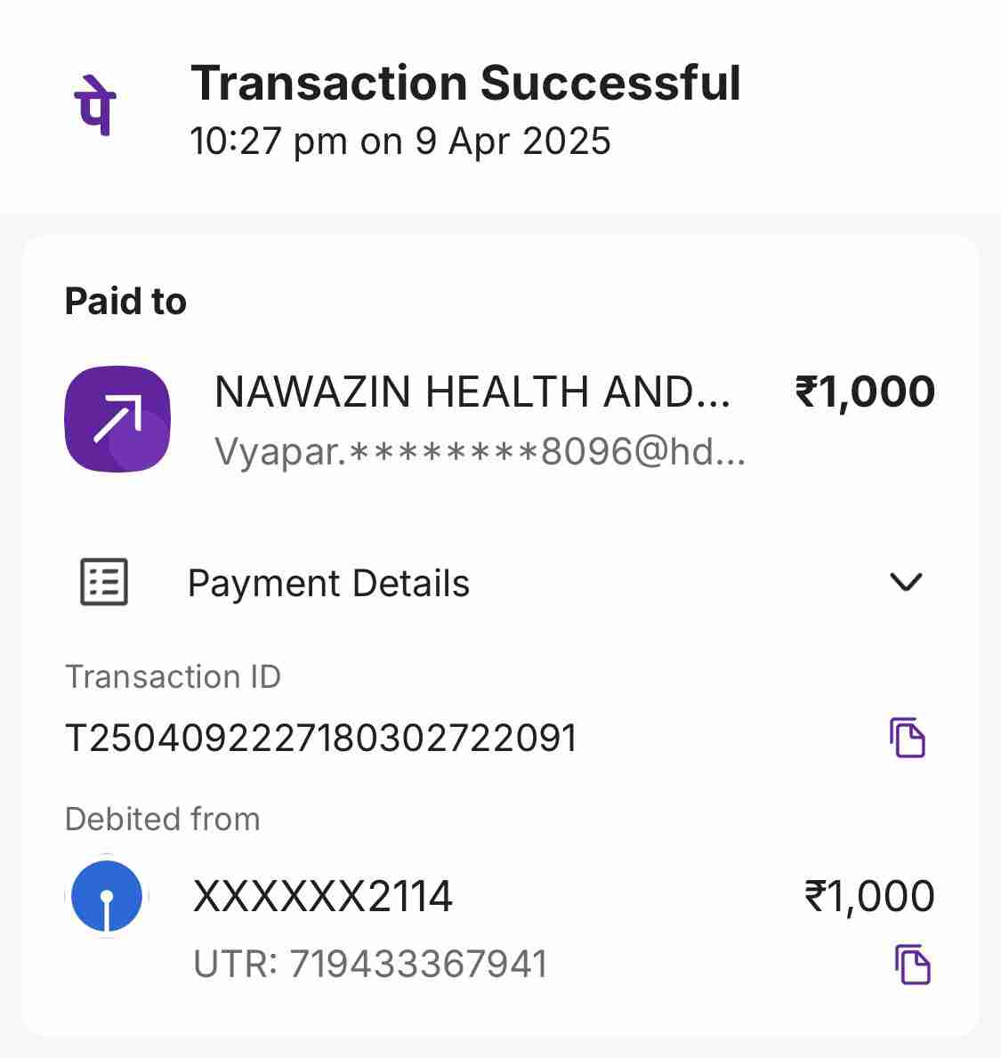This screenshot has height=1058, width=1001.
Task: Click the Payment Details label
Action: [x=328, y=584]
